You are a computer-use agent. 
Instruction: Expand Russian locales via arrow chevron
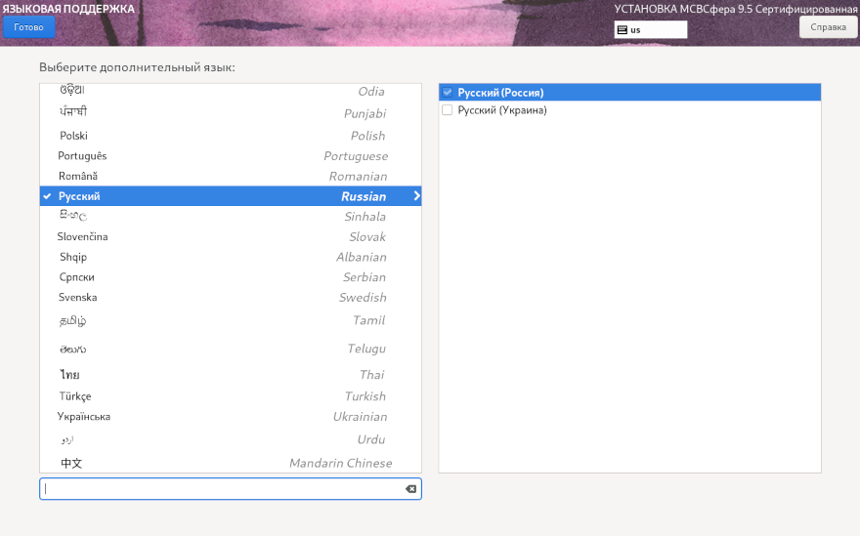(416, 196)
